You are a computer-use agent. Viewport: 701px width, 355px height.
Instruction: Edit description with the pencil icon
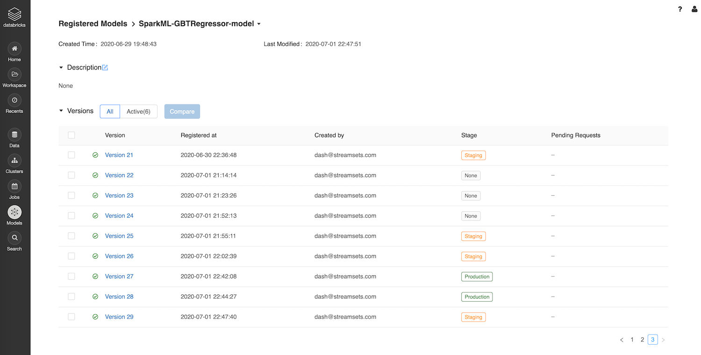[x=105, y=68]
